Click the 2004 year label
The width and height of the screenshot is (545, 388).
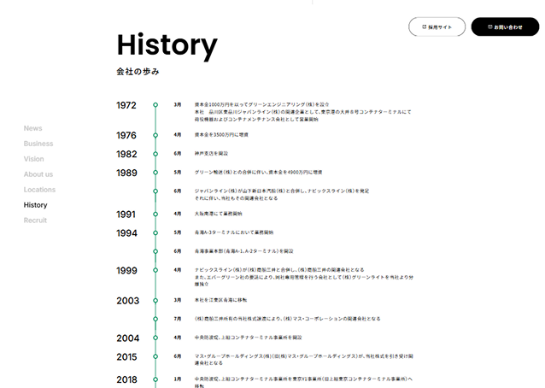(x=126, y=338)
